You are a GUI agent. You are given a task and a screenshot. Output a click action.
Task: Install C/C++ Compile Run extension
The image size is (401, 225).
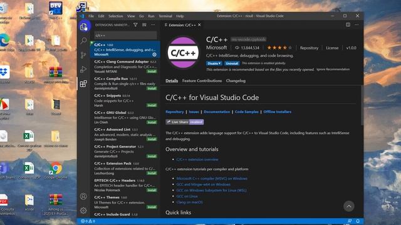pyautogui.click(x=152, y=88)
